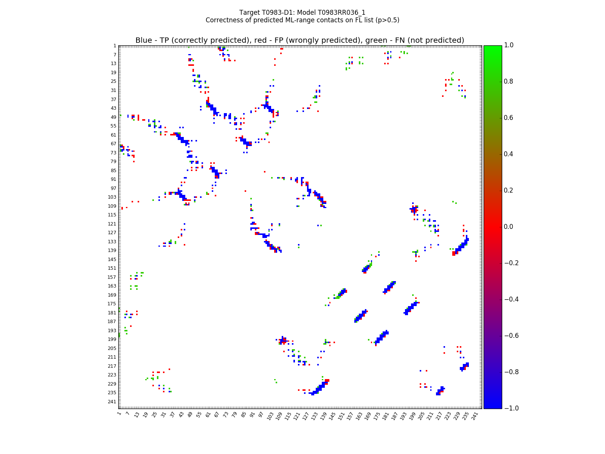Click the subtitle about predicted ML-range contacts
The image size is (605, 454).
tap(302, 20)
